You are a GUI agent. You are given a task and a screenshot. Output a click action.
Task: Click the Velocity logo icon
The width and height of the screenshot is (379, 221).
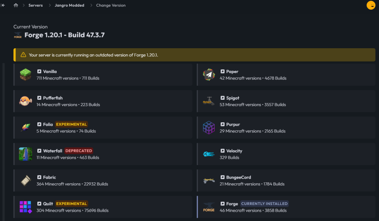click(209, 154)
